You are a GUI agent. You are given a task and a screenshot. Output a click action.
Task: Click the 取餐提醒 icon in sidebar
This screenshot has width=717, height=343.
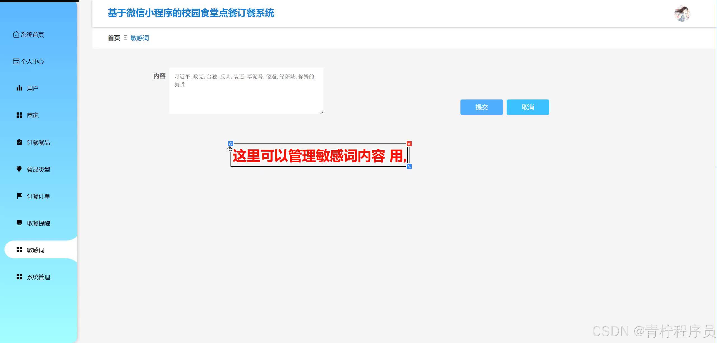[19, 223]
